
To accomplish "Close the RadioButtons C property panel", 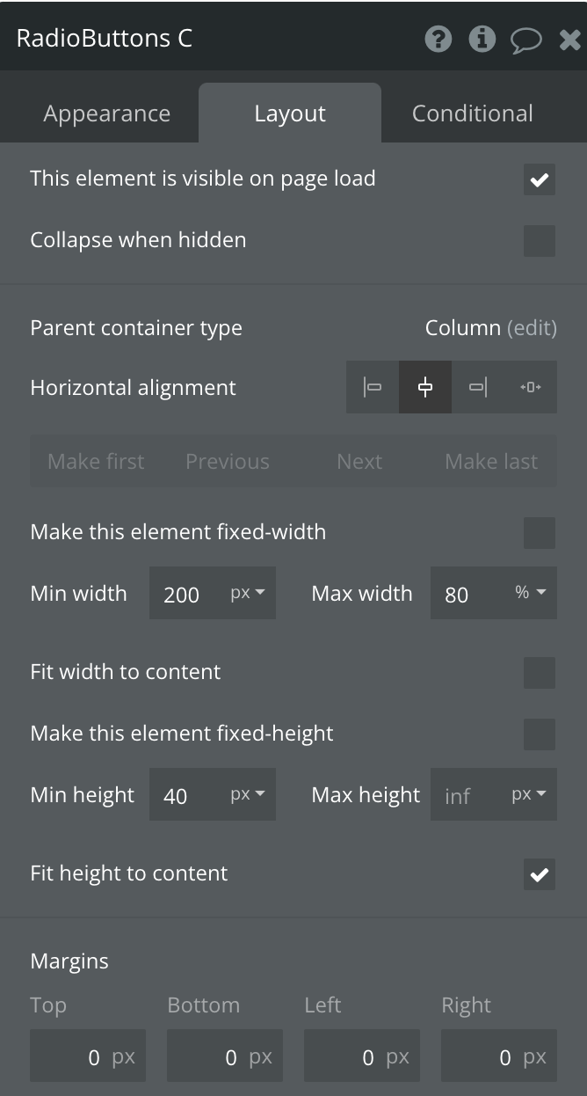I will 569,40.
